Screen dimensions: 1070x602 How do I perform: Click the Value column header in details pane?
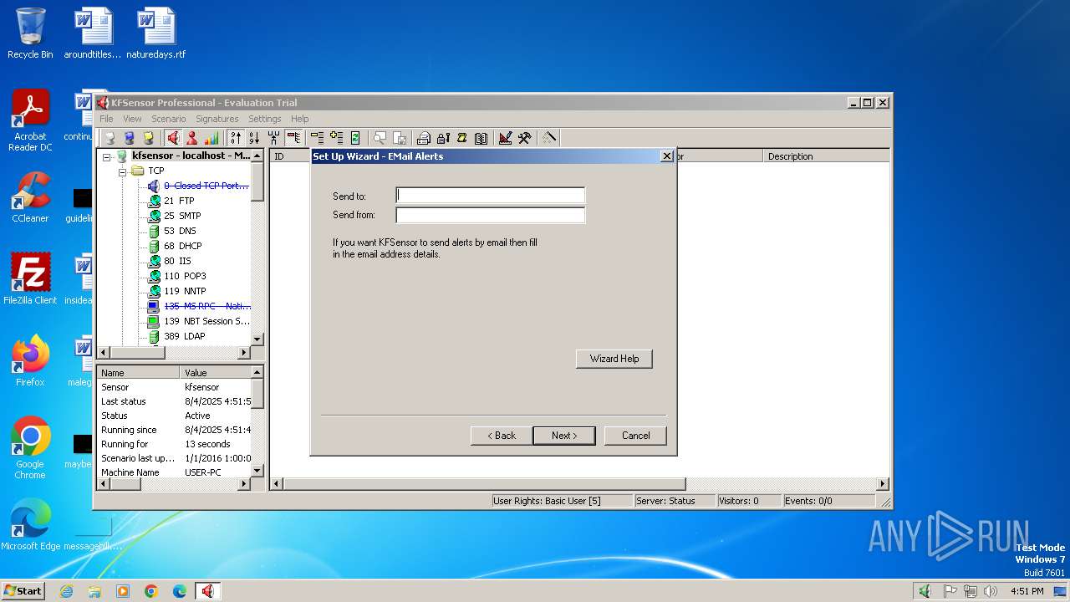(x=215, y=373)
